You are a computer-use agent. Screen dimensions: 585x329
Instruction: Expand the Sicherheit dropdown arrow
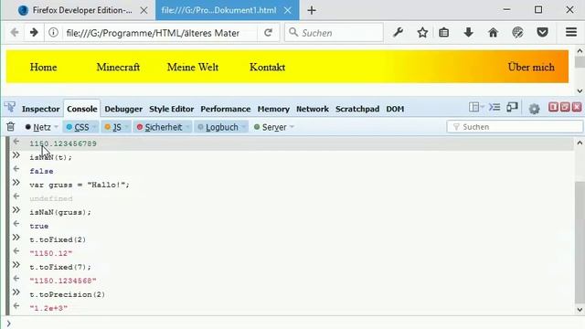pyautogui.click(x=186, y=127)
